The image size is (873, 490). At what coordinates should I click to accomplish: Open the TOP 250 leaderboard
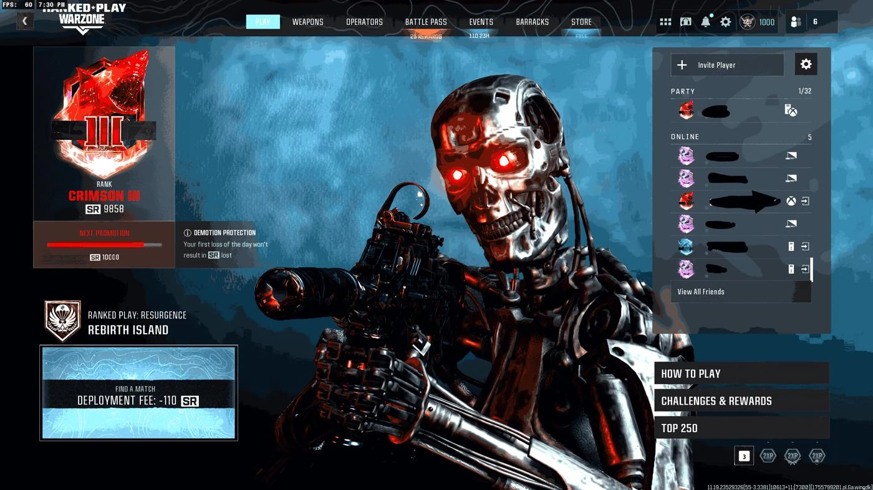742,428
